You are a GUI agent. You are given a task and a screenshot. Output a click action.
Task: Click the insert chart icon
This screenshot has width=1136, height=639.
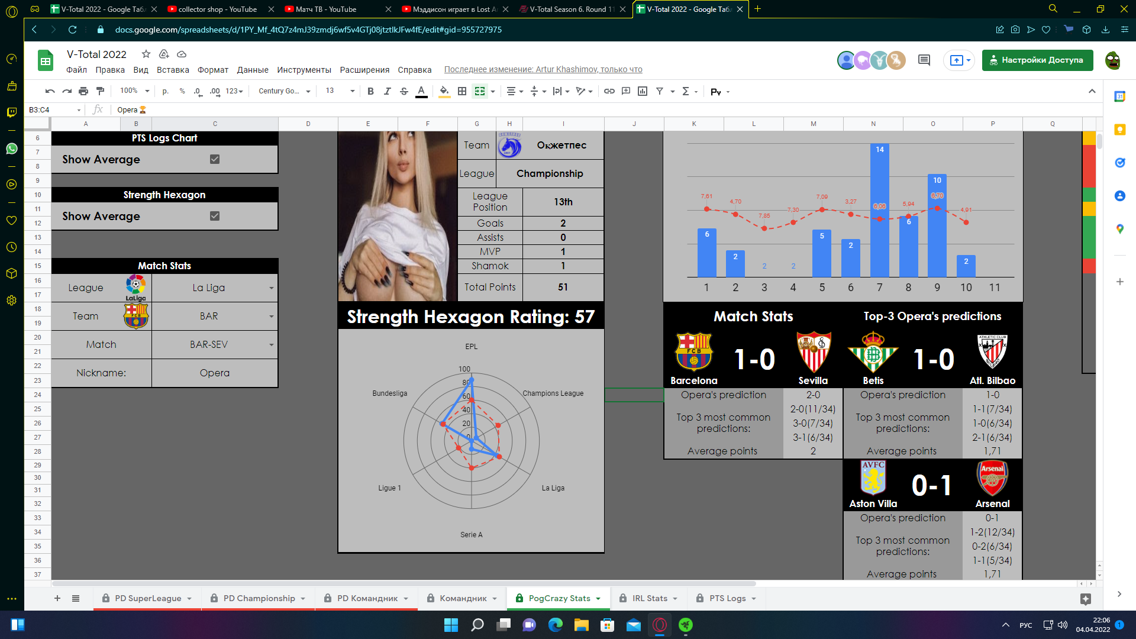point(643,91)
